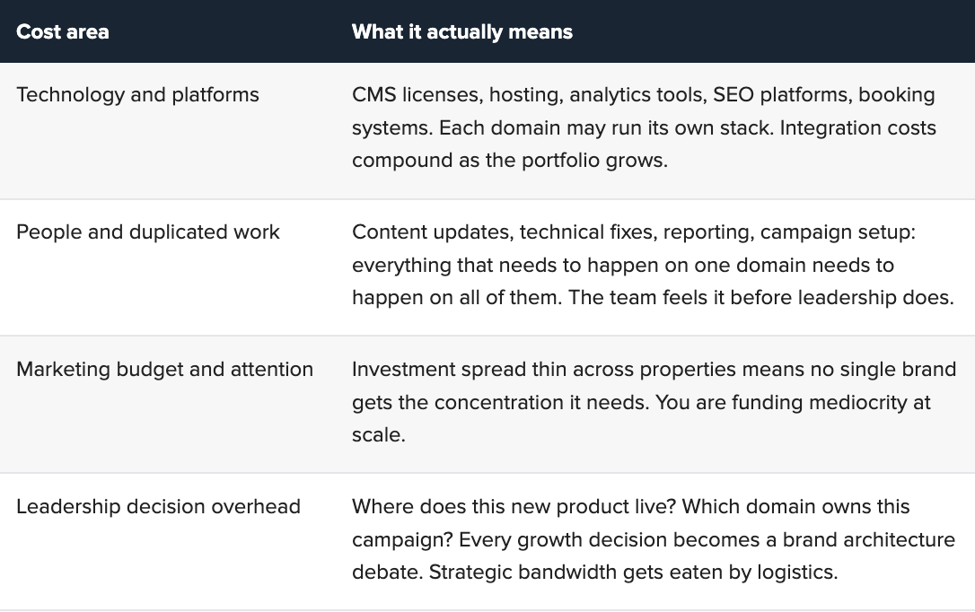Viewport: 975px width, 612px height.
Task: Click the 'Cost area' column header
Action: pyautogui.click(x=63, y=31)
